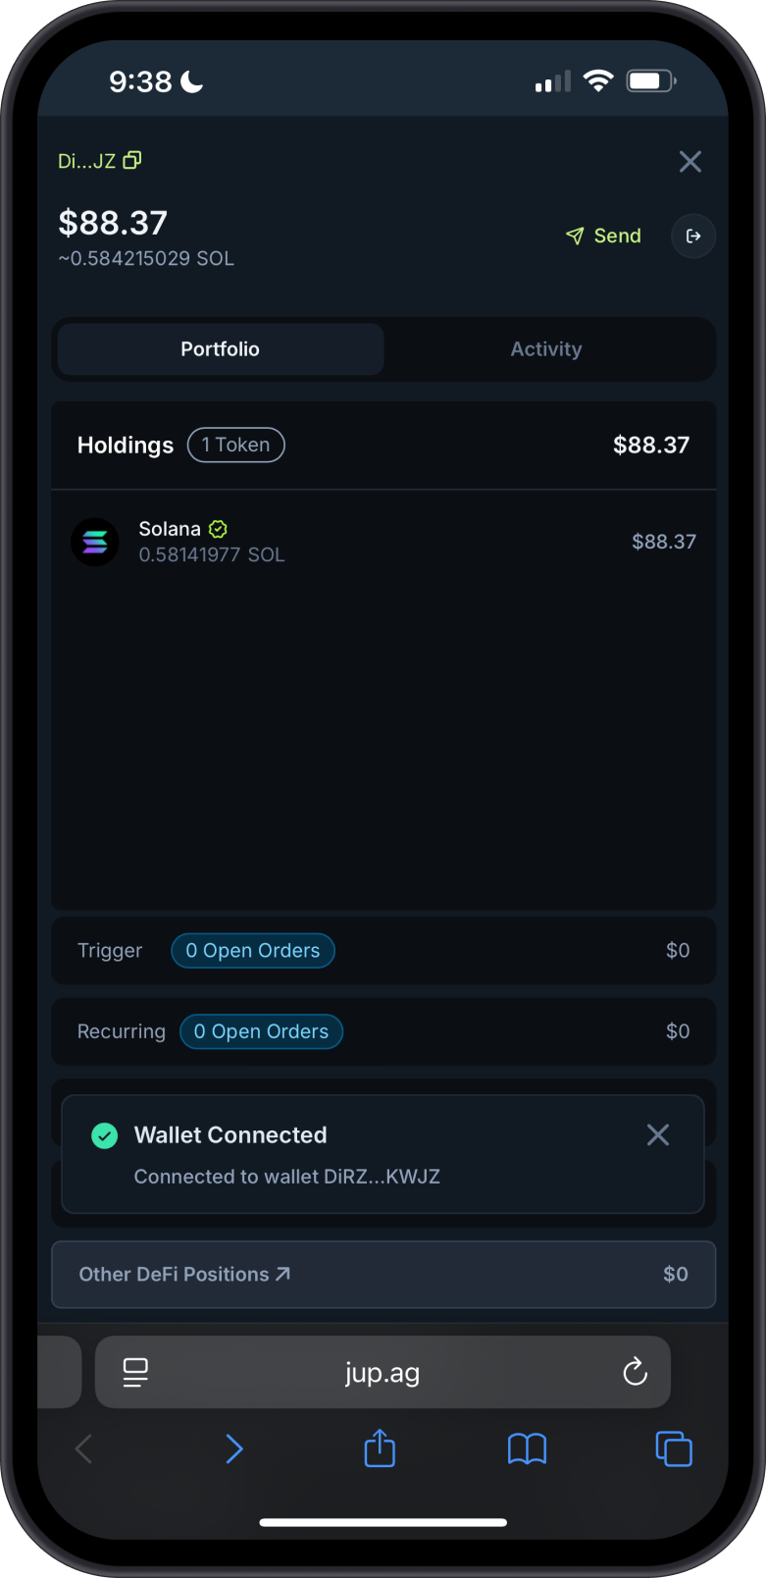Image resolution: width=766 pixels, height=1578 pixels.
Task: Open Safari share sheet
Action: [380, 1447]
